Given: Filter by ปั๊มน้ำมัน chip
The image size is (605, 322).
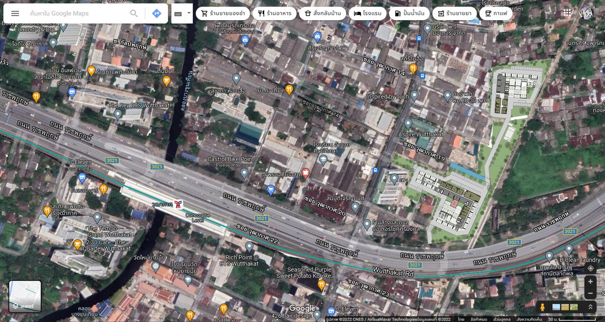Looking at the screenshot, I should 409,14.
